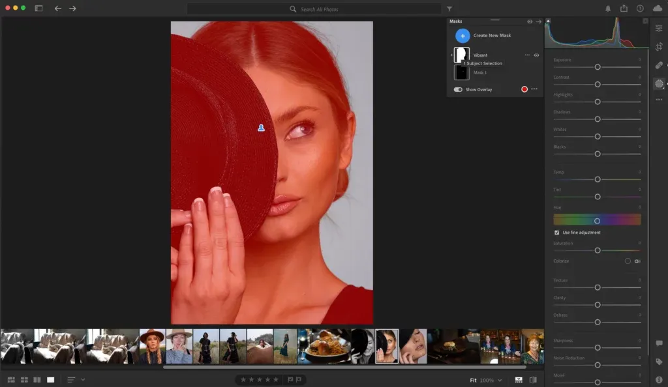Image resolution: width=668 pixels, height=387 pixels.
Task: Open the Masking panel icon
Action: tap(659, 83)
